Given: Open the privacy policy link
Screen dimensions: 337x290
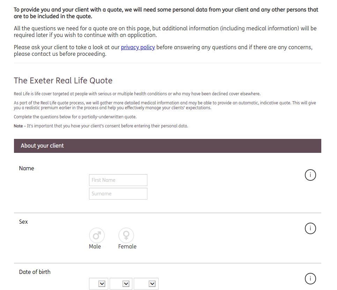Looking at the screenshot, I should (x=138, y=47).
